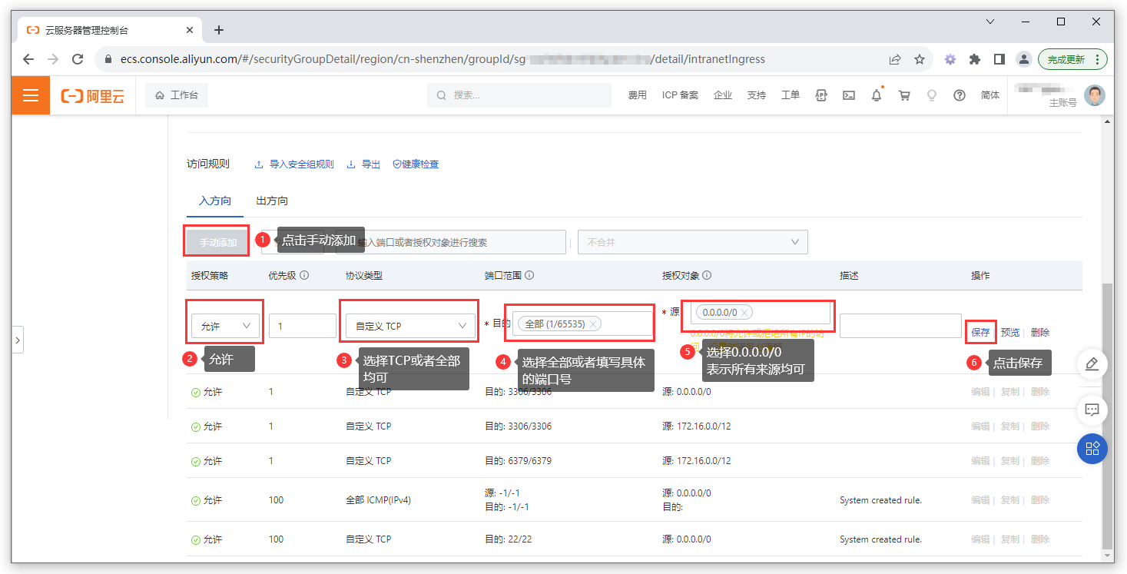Open the CloudShell terminal icon

click(x=848, y=95)
